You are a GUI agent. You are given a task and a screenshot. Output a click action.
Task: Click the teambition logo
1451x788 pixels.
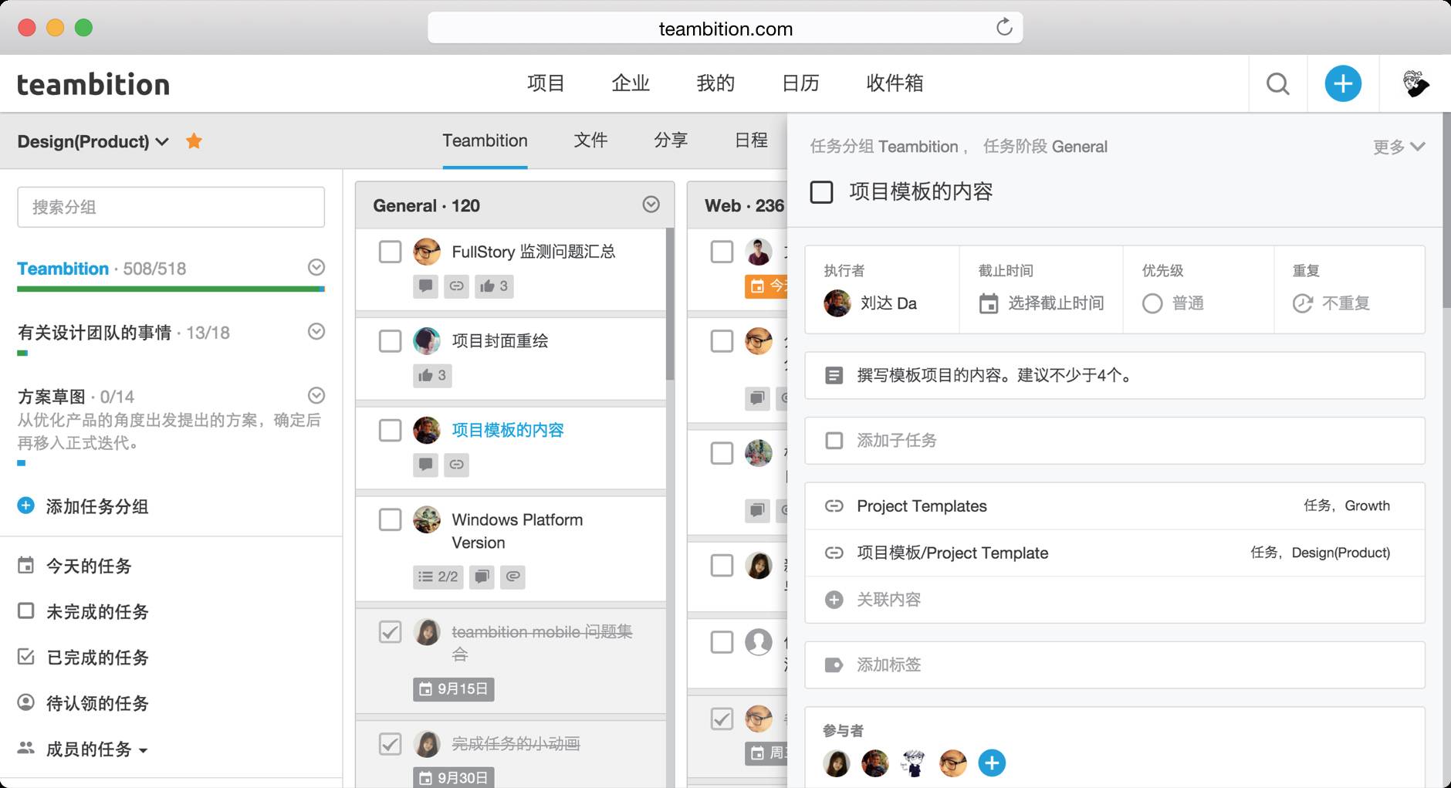coord(93,84)
